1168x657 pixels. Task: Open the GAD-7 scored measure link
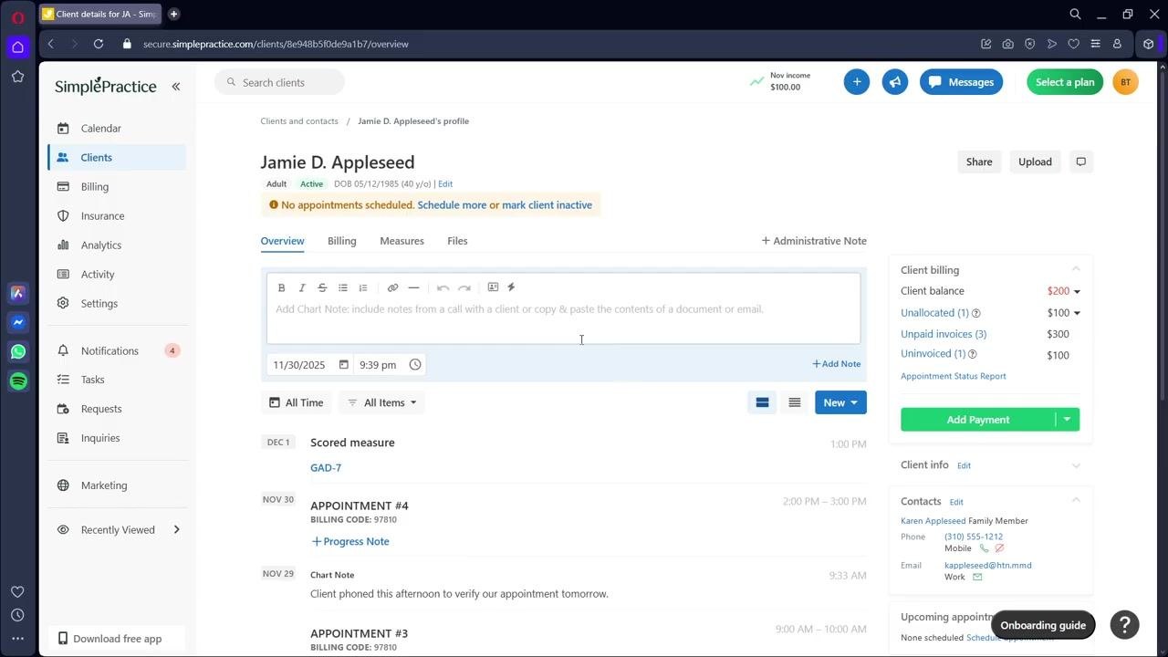pos(326,468)
